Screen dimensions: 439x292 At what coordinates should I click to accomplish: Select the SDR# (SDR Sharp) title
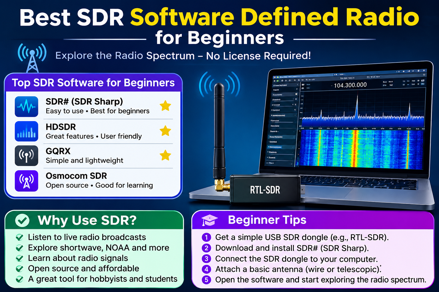[x=84, y=102]
